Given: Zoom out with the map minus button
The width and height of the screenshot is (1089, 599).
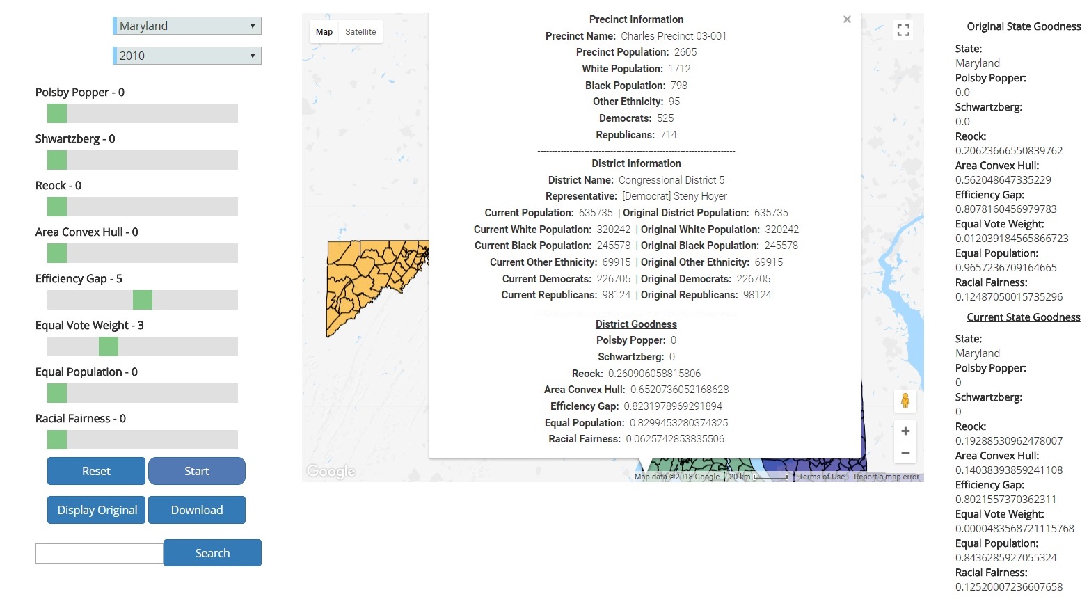Looking at the screenshot, I should tap(905, 453).
